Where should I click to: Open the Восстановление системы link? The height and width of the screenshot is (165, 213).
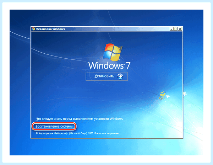point(54,127)
